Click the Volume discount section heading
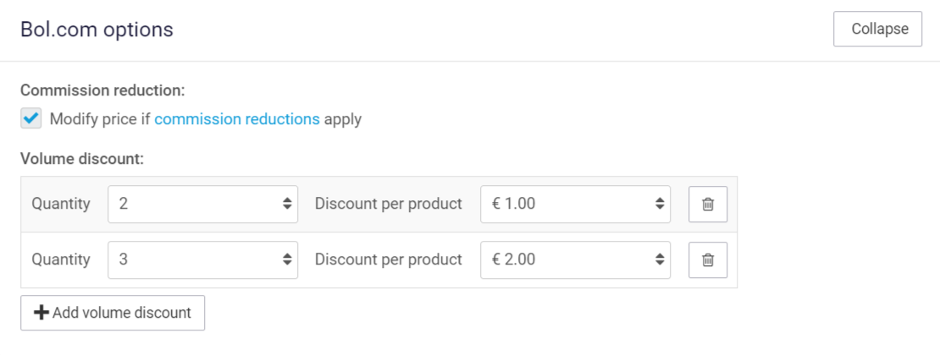This screenshot has width=940, height=355. click(82, 159)
